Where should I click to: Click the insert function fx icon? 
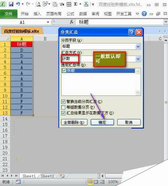[x=72, y=22]
